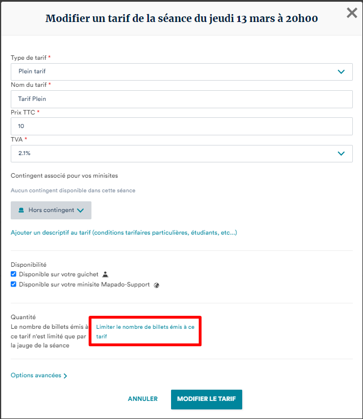Click the person icon beside guichet option
The width and height of the screenshot is (363, 419).
pyautogui.click(x=105, y=274)
